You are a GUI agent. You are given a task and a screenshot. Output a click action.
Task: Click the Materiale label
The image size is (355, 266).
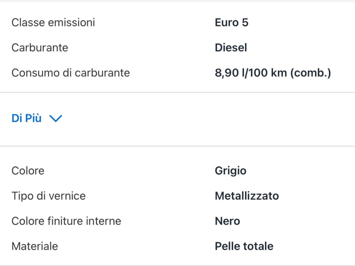[x=35, y=246]
